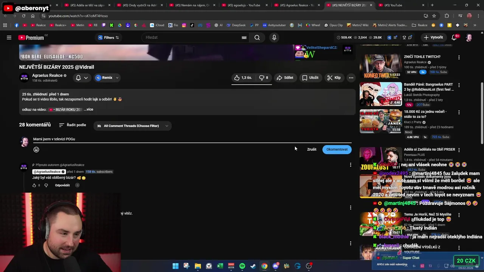This screenshot has width=484, height=272.
Task: Open options for ZNIČÍ TOHLE TWITCH? video
Action: (x=459, y=57)
